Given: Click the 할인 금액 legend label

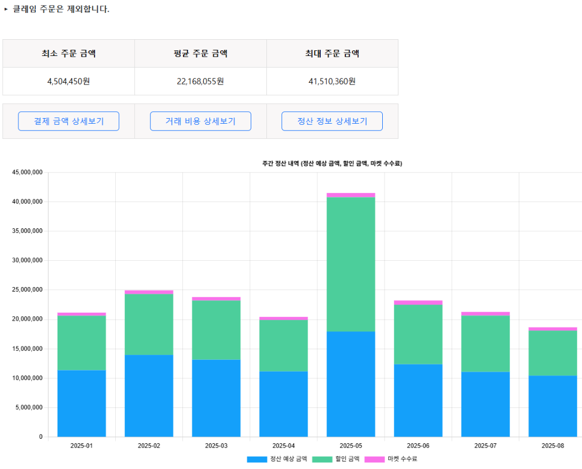Looking at the screenshot, I should tap(348, 459).
